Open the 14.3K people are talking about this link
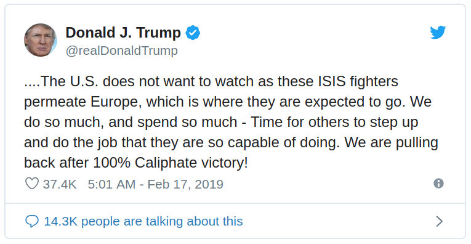The height and width of the screenshot is (244, 471). click(x=143, y=221)
